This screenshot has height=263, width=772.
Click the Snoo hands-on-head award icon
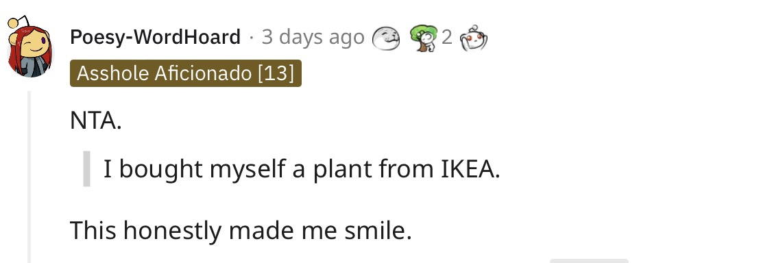(473, 38)
